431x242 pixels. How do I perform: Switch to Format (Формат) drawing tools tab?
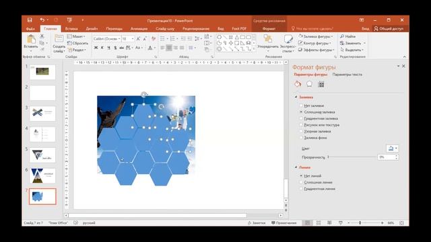click(269, 28)
